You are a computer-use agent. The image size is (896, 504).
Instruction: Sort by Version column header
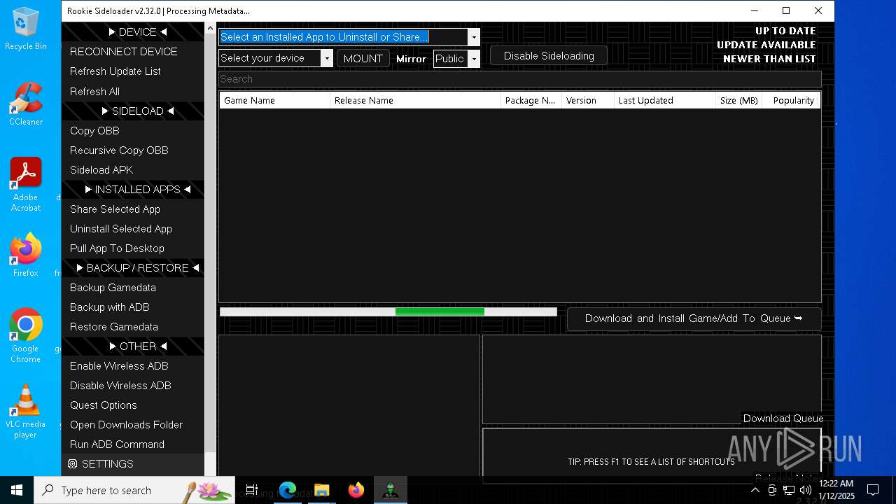tap(588, 100)
